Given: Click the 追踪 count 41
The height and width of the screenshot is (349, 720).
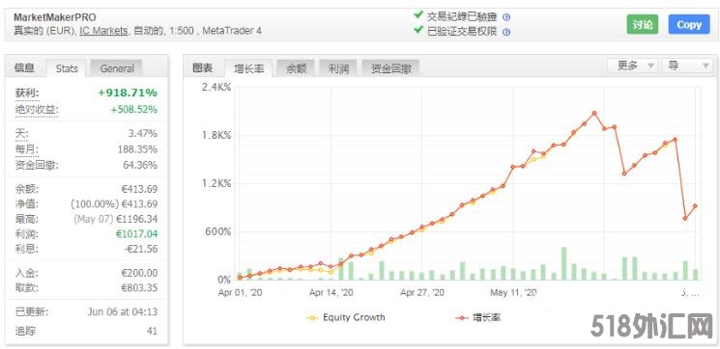Looking at the screenshot, I should (152, 331).
